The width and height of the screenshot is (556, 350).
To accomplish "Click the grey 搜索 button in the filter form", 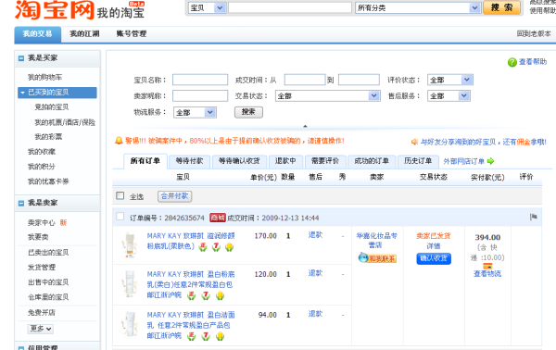I will tap(248, 112).
